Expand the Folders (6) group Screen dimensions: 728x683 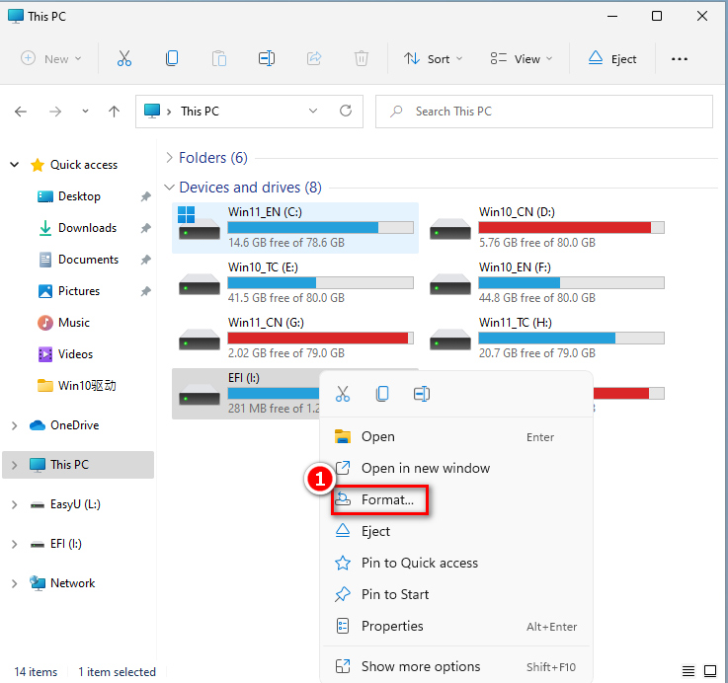(x=170, y=158)
